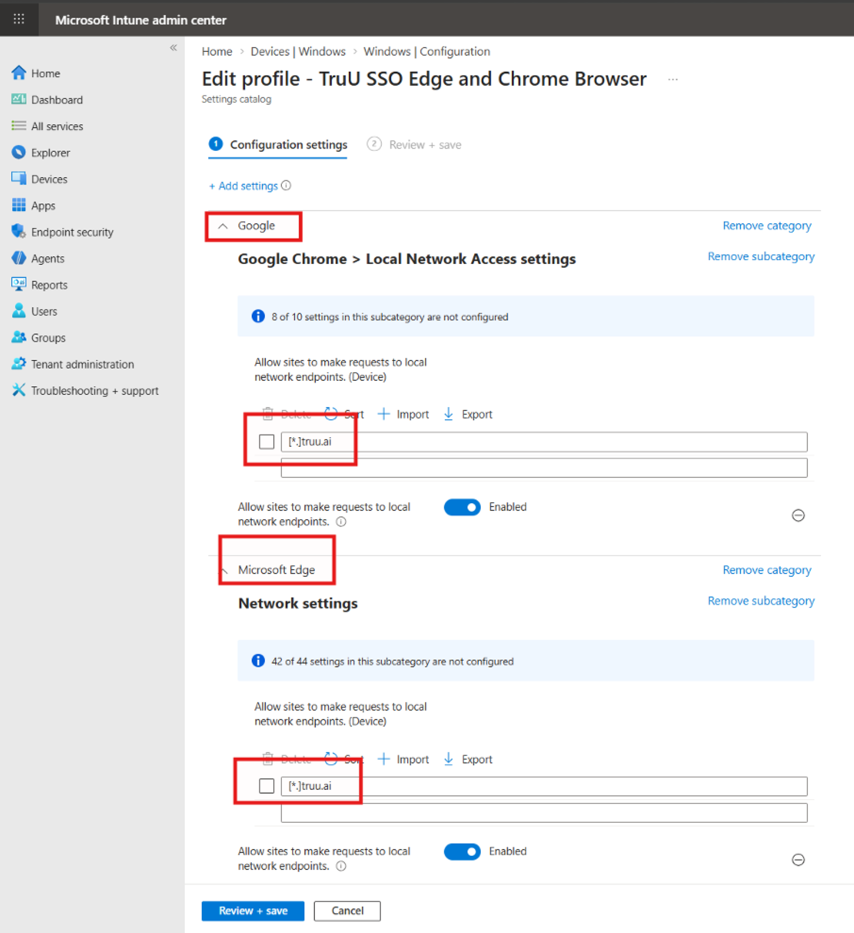Image resolution: width=854 pixels, height=933 pixels.
Task: Click the Apps grid icon
Action: [19, 205]
